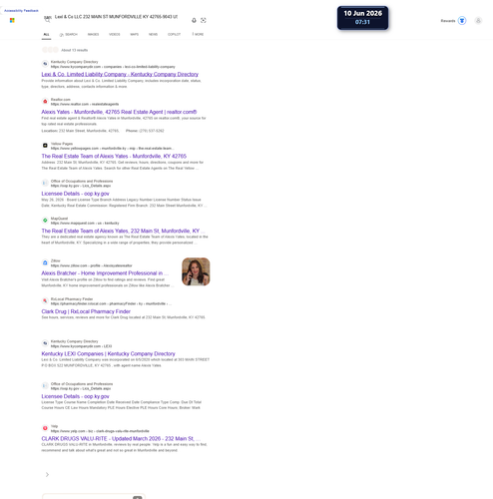Switch to the Copilot tab

click(x=174, y=34)
